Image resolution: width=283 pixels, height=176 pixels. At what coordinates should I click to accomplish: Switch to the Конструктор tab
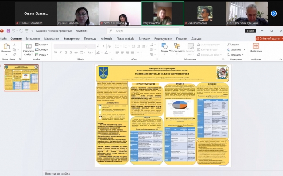(x=72, y=39)
